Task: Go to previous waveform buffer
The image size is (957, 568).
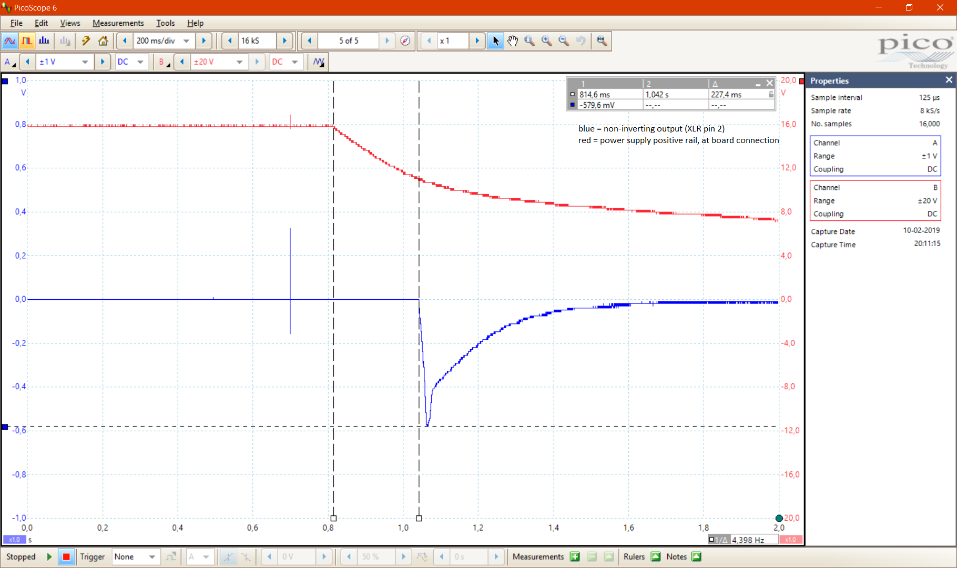Action: tap(309, 40)
